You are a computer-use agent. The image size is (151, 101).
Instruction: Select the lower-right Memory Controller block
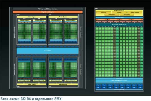(81, 69)
